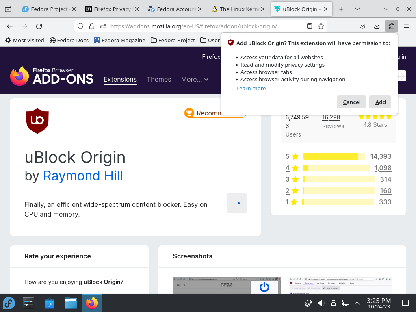Image resolution: width=416 pixels, height=312 pixels.
Task: Open the Fedora application launcher
Action: click(x=9, y=303)
